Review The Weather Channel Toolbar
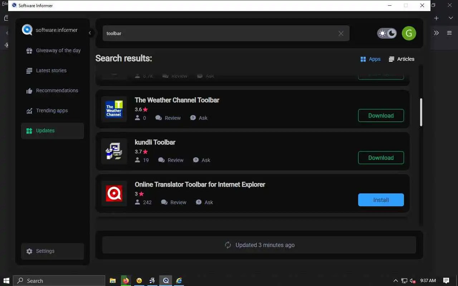This screenshot has height=286, width=458. point(168,118)
